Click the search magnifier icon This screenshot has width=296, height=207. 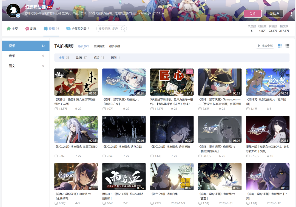123,29
